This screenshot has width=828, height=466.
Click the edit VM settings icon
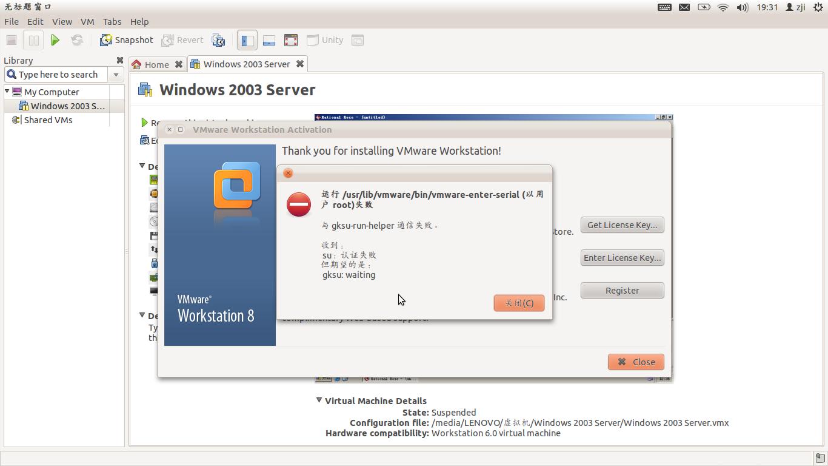point(144,140)
